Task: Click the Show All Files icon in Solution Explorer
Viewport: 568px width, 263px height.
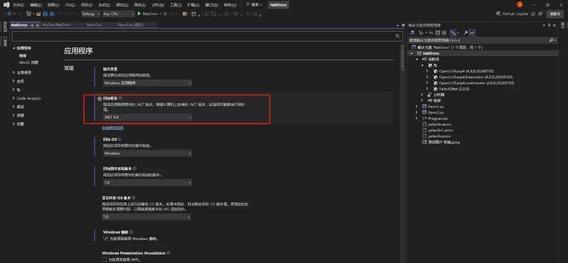Action: (x=444, y=33)
